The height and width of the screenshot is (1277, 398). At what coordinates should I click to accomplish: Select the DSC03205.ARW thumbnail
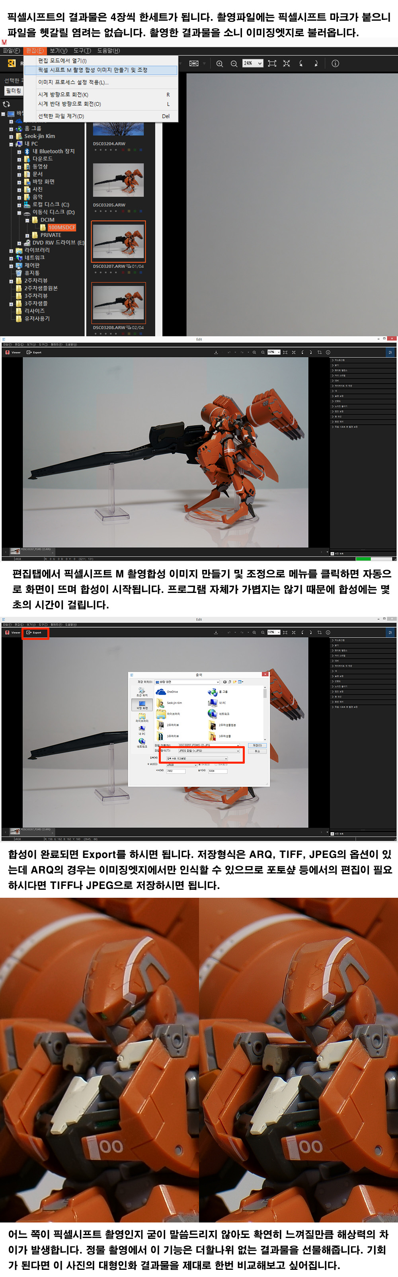pos(119,180)
